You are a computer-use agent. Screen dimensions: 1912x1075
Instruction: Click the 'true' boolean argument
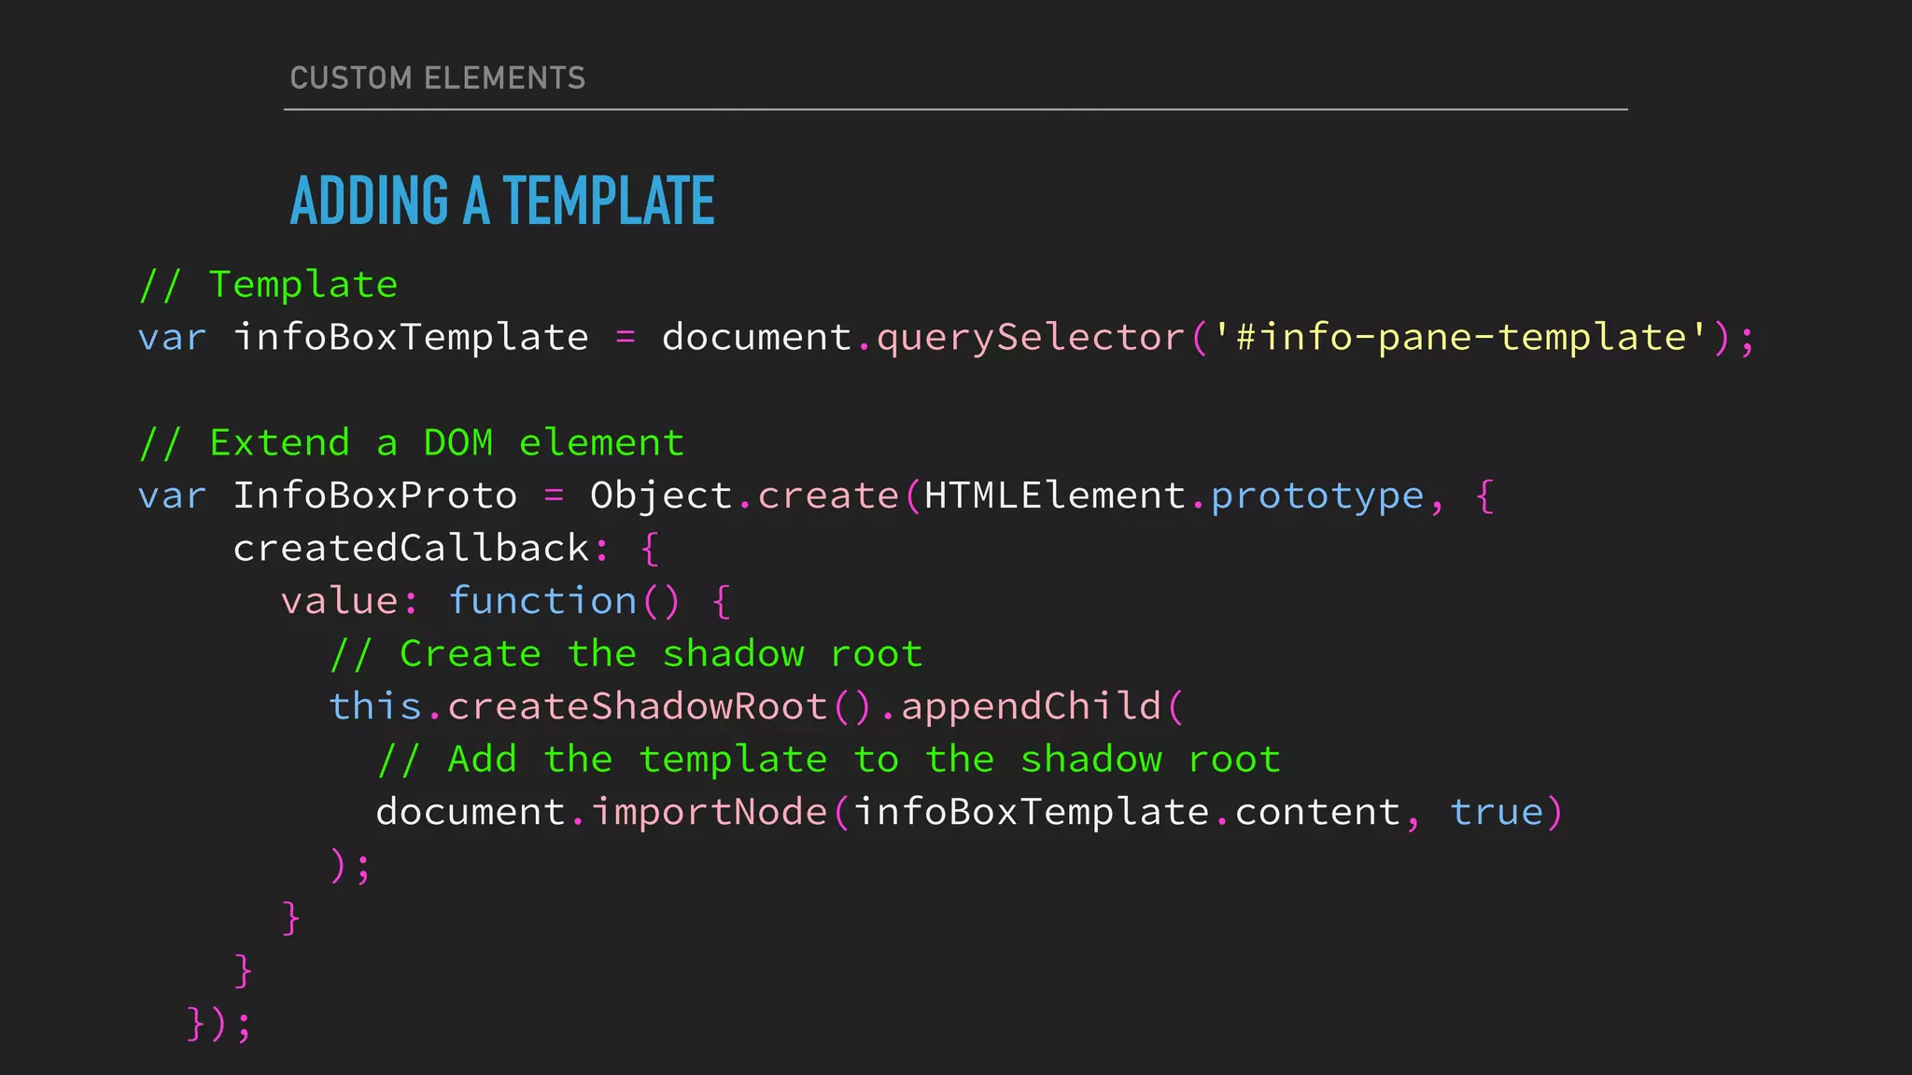click(1497, 813)
